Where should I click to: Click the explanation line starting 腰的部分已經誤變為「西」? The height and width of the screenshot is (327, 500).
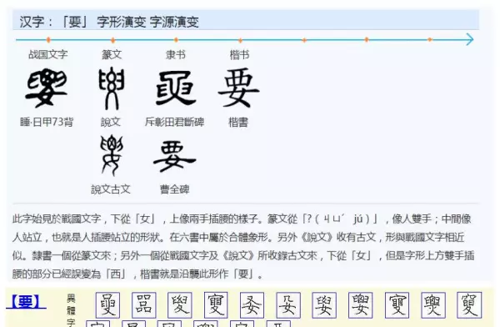tap(137, 274)
